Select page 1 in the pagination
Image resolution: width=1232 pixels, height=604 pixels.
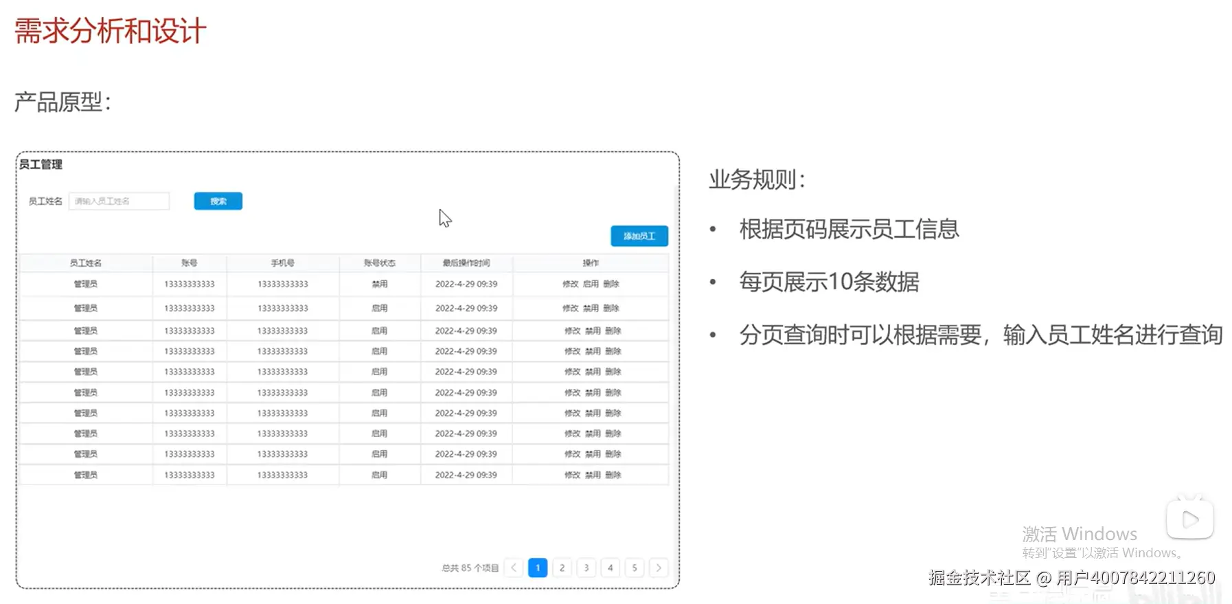click(x=538, y=568)
